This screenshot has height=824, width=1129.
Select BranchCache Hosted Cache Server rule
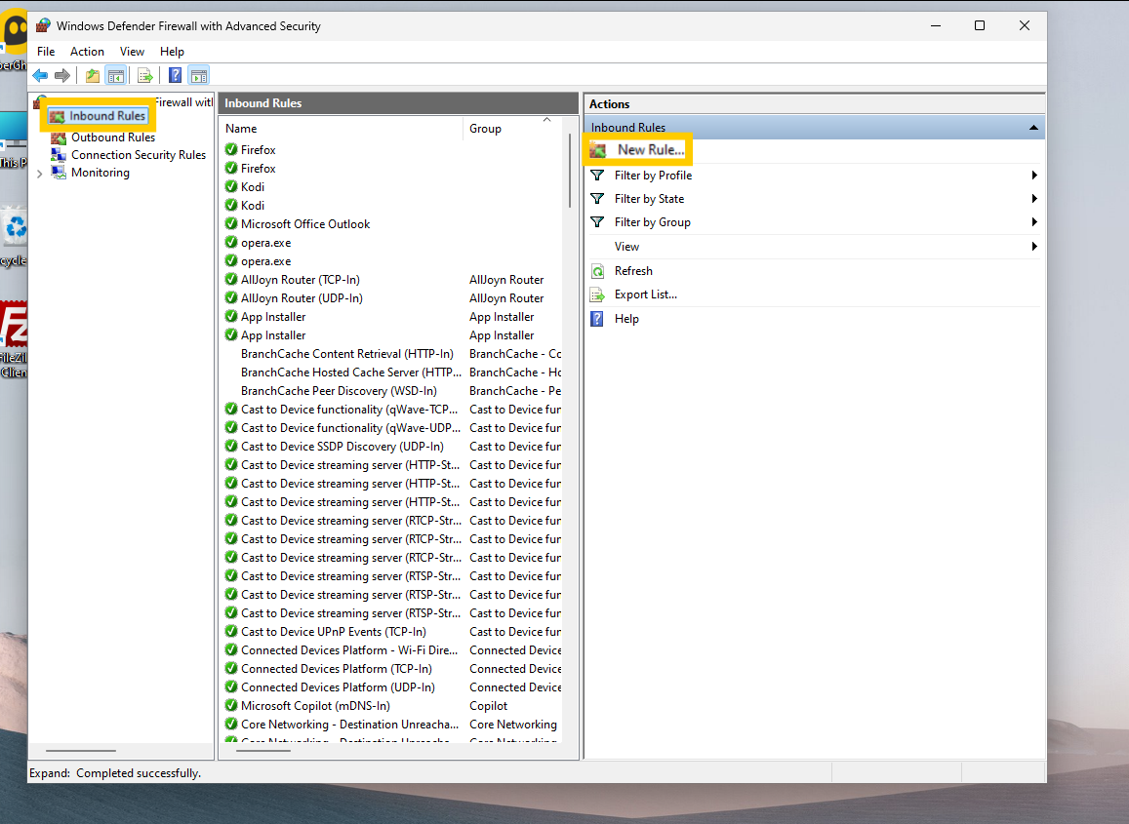[x=350, y=373]
